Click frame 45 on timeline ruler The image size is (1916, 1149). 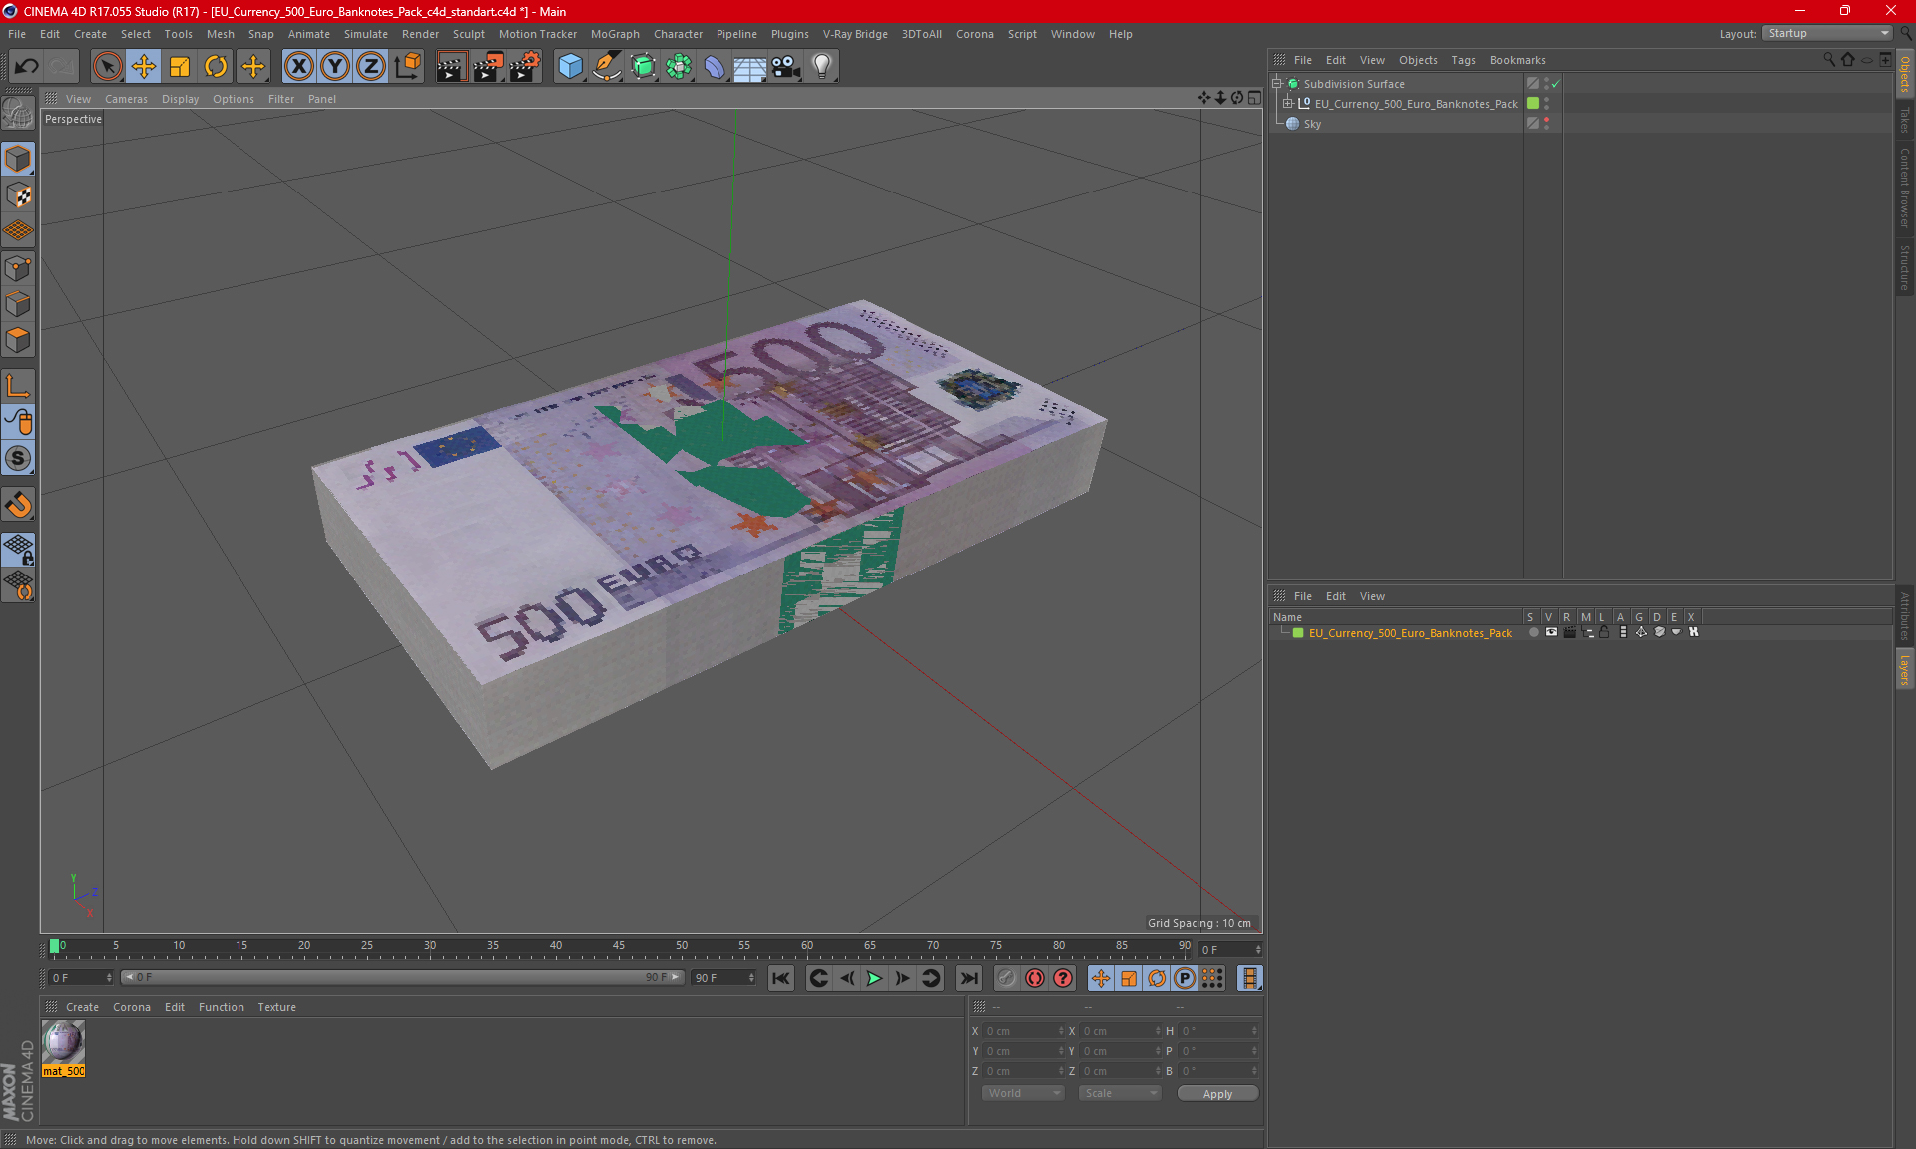point(619,945)
